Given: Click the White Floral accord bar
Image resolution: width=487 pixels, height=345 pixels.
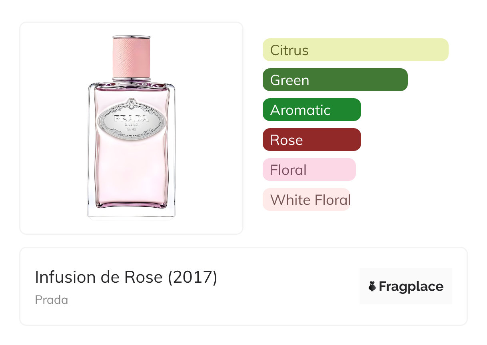Looking at the screenshot, I should coord(306,200).
